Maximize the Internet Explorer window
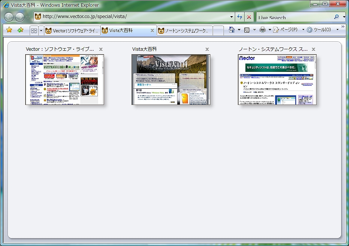The width and height of the screenshot is (349, 246). click(x=325, y=4)
